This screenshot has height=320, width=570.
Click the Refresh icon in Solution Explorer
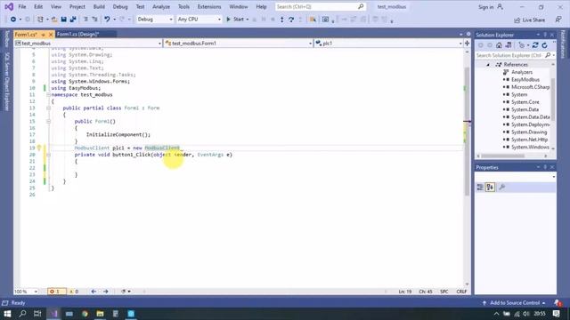click(x=544, y=45)
